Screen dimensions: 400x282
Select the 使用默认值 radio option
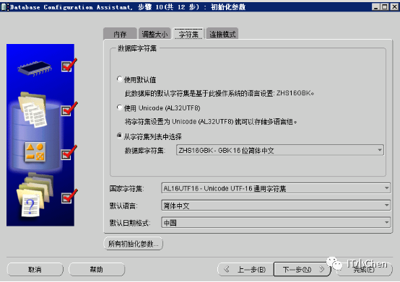(x=119, y=79)
